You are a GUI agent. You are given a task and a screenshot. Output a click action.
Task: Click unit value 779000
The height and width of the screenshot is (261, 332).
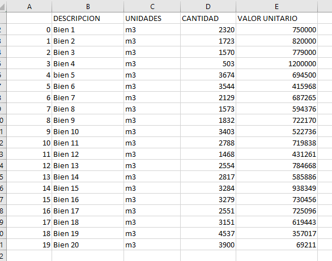click(276, 52)
